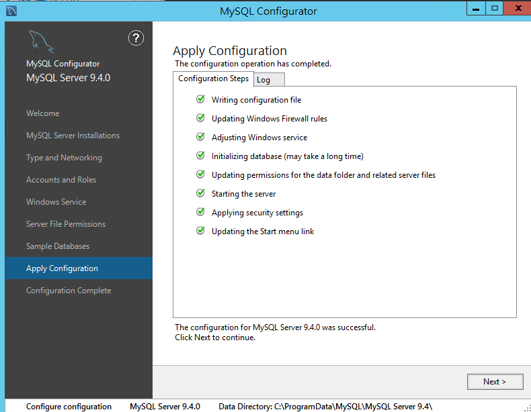Click the 'Starting the server' step text

[x=243, y=194]
